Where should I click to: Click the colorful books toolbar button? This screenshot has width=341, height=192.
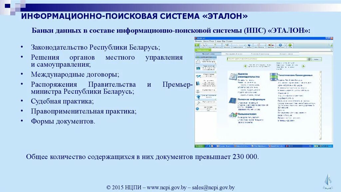pyautogui.click(x=271, y=45)
